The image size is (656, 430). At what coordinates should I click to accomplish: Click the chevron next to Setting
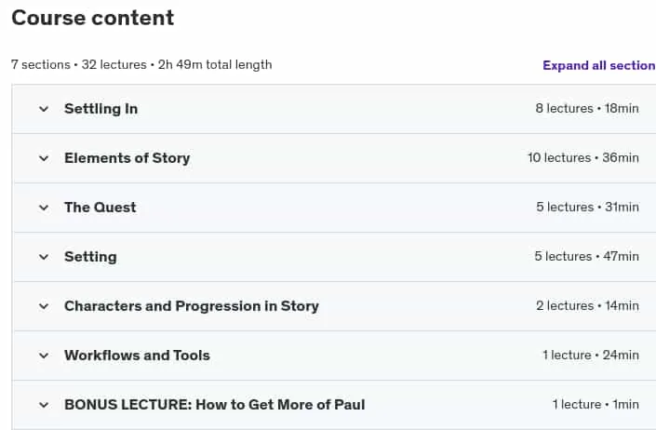pyautogui.click(x=44, y=257)
